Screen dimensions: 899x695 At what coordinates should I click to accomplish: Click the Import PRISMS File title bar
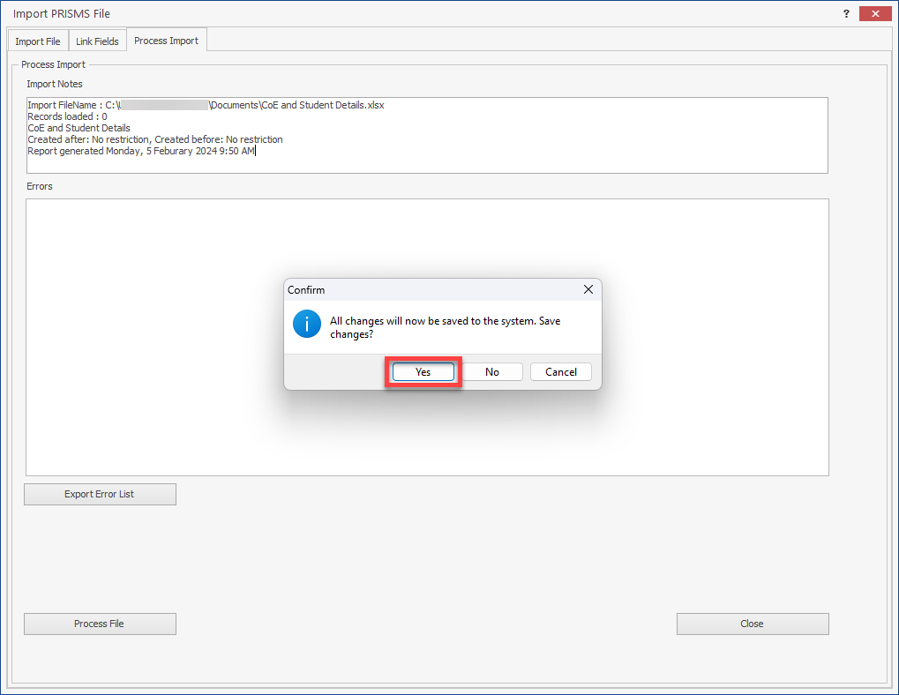click(x=353, y=14)
